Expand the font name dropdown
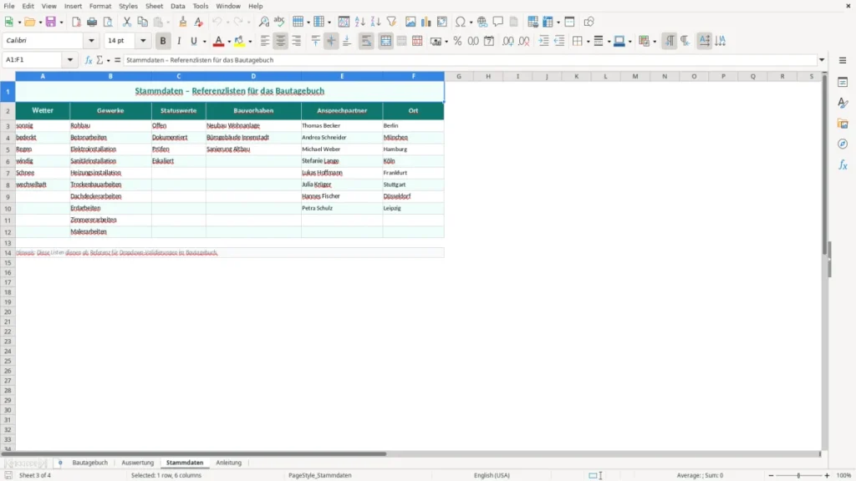The width and height of the screenshot is (856, 481). pyautogui.click(x=91, y=40)
